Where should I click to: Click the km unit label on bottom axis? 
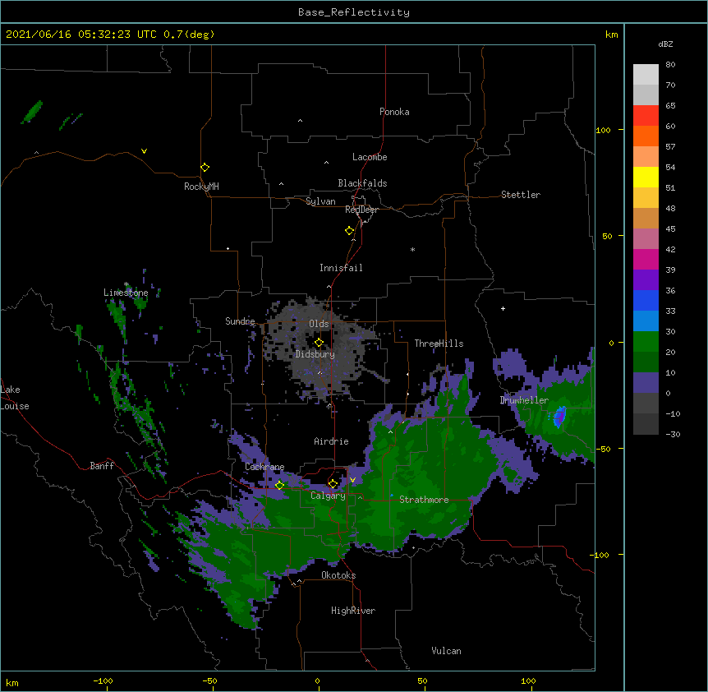coord(12,682)
